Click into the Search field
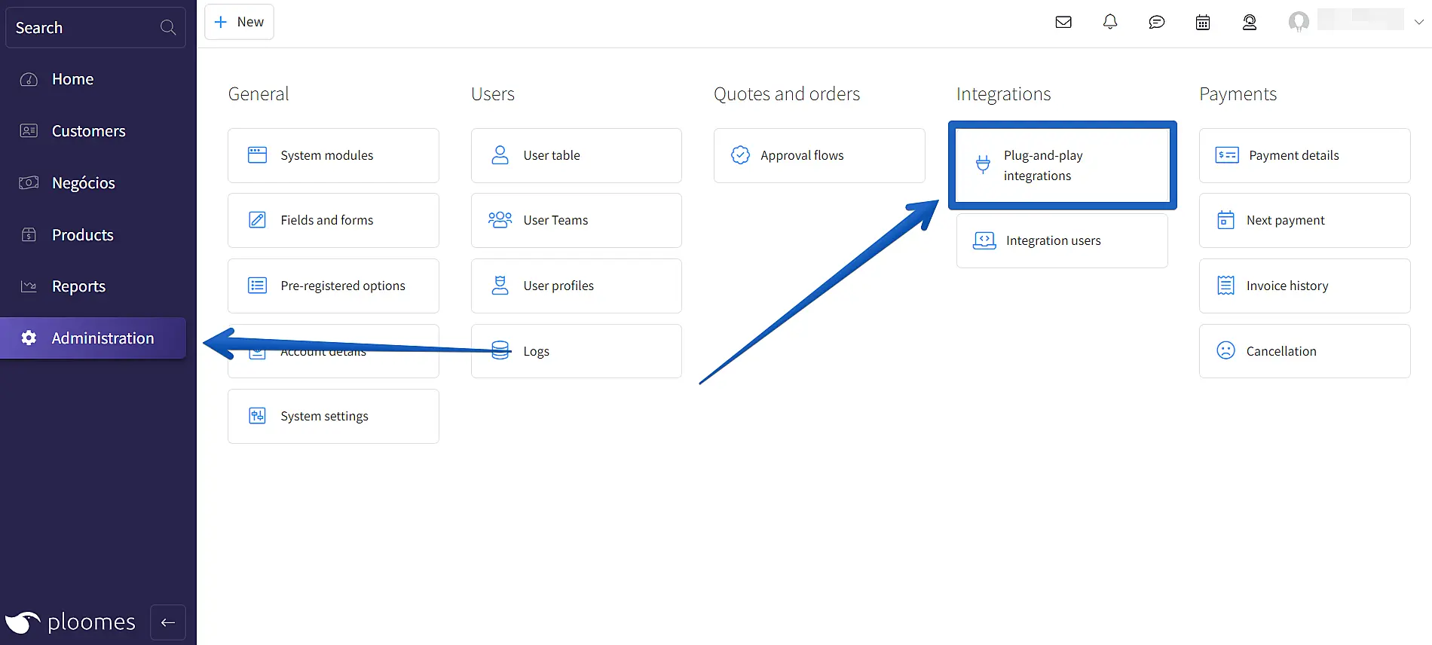The image size is (1432, 645). point(83,28)
